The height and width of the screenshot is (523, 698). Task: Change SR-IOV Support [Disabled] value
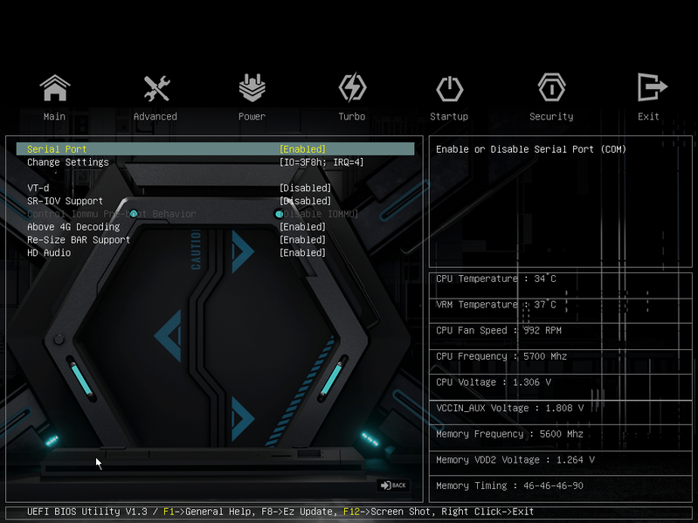point(305,201)
